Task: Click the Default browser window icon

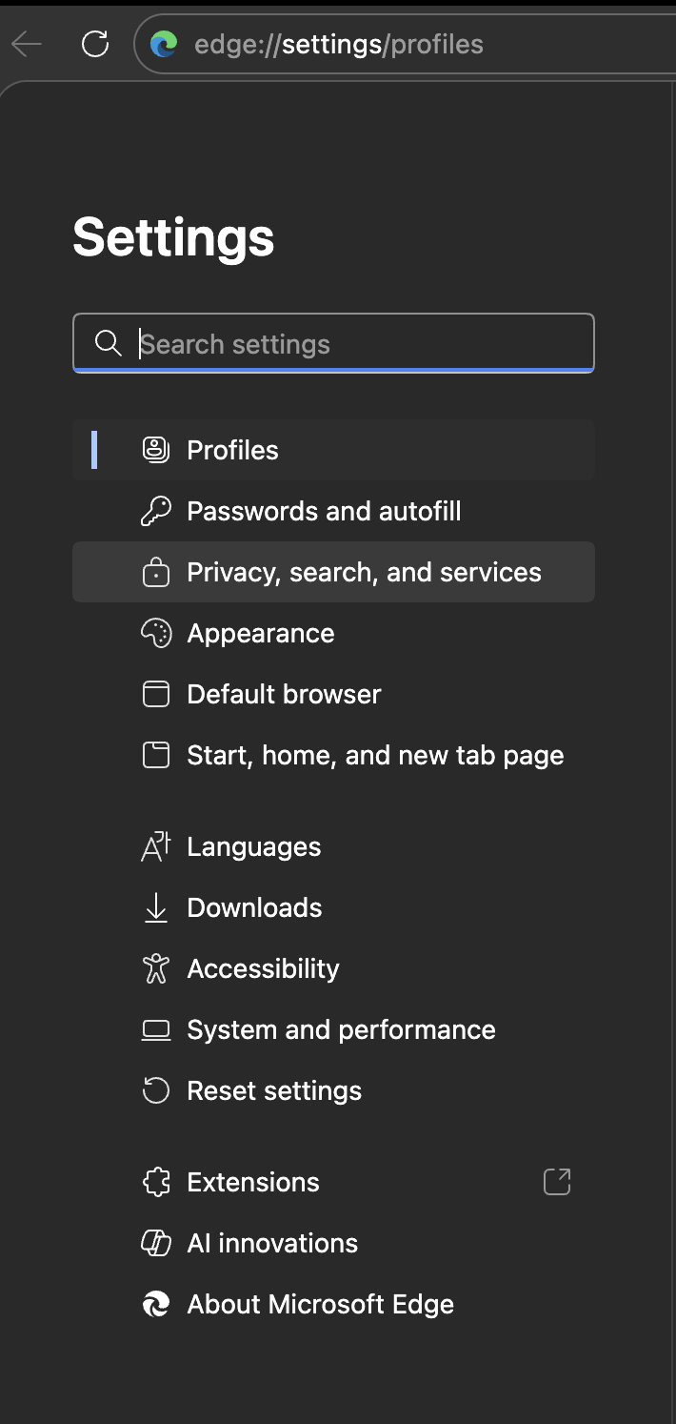Action: point(156,694)
